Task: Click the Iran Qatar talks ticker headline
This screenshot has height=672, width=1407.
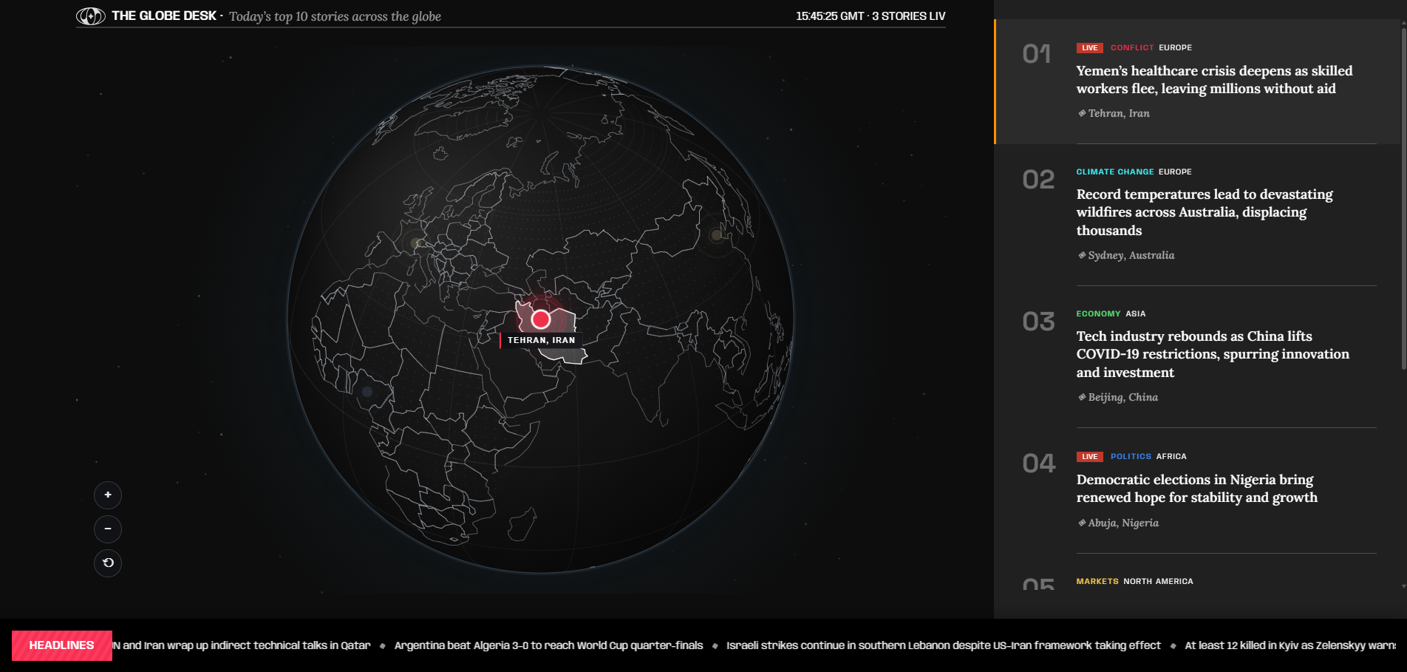Action: pyautogui.click(x=242, y=645)
